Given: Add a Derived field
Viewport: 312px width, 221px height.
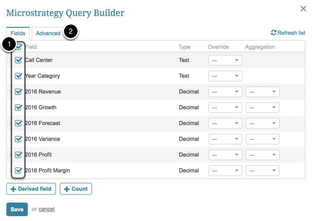Looking at the screenshot, I should (x=31, y=189).
